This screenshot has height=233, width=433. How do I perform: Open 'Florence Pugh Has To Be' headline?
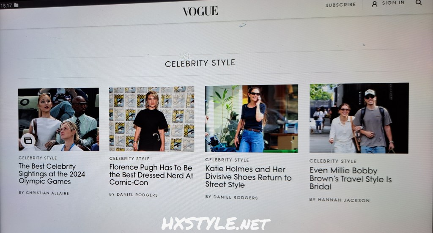coord(151,175)
